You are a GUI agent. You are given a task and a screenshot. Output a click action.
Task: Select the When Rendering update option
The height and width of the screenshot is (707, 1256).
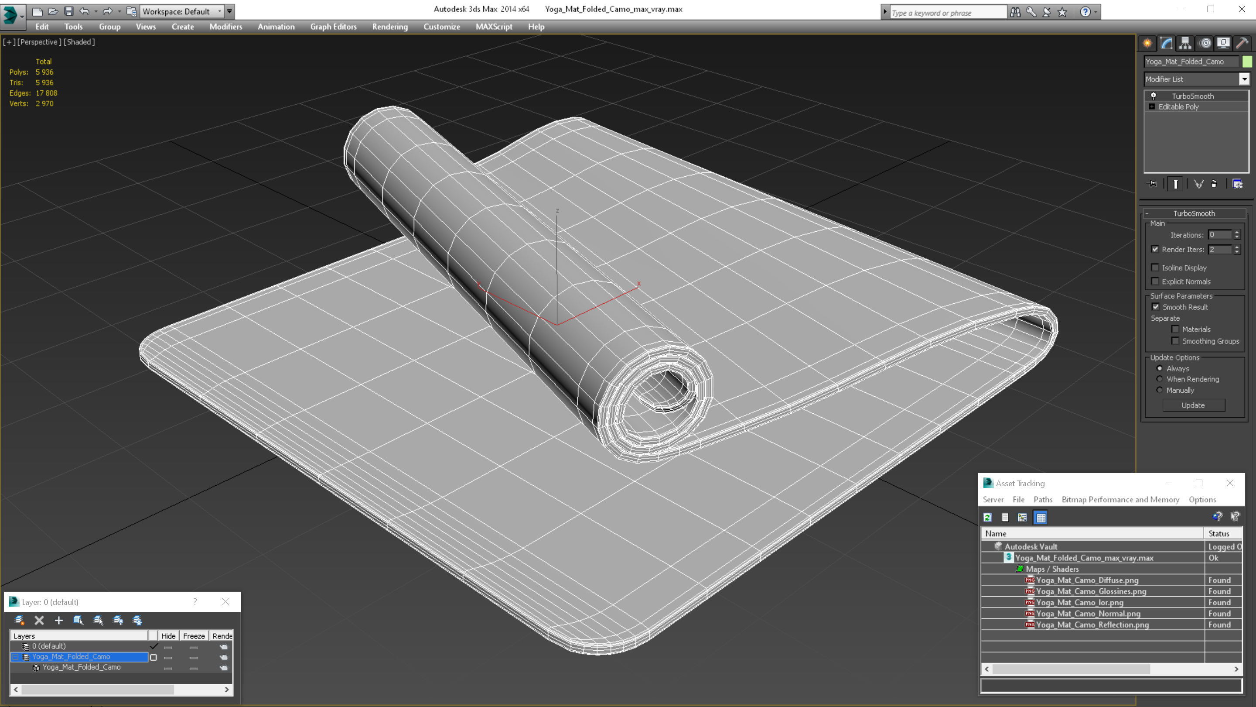pyautogui.click(x=1160, y=379)
